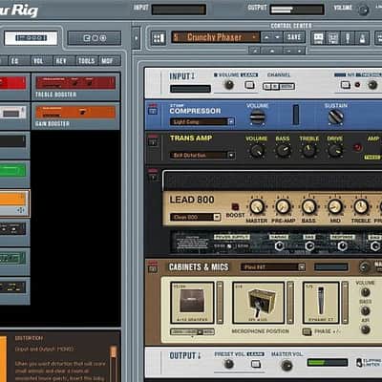Select the components view tab at top left
The image size is (382, 382).
31,38
